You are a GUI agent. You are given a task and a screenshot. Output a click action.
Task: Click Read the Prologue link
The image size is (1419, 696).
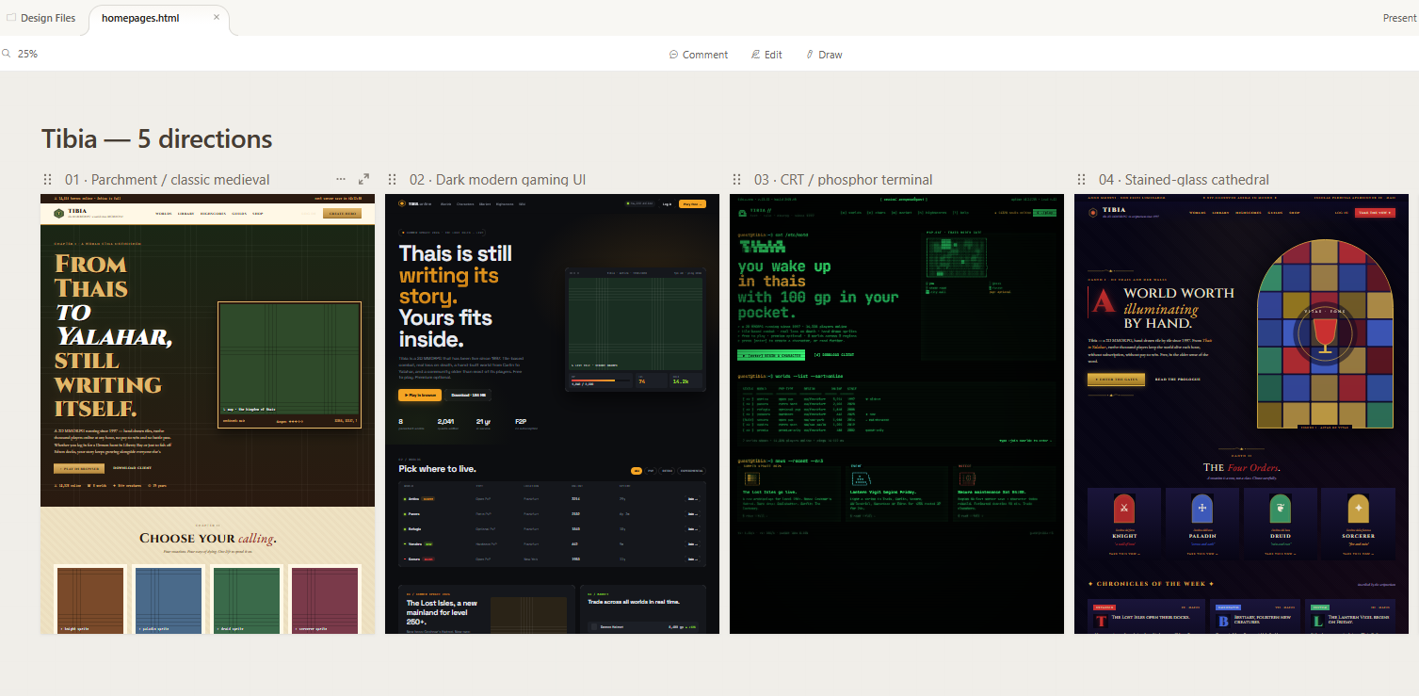tap(1177, 380)
